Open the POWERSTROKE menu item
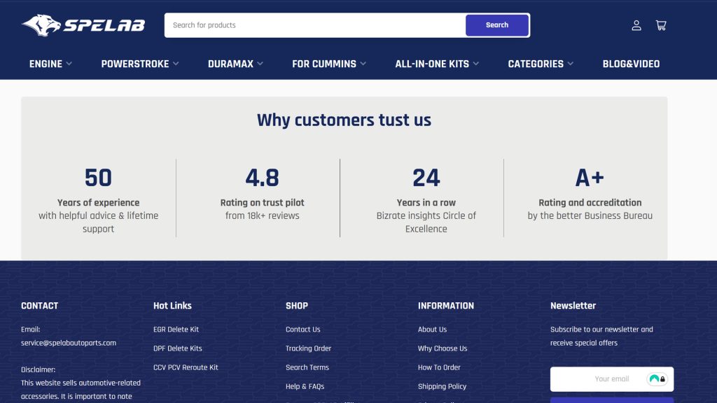This screenshot has width=717, height=403. tap(135, 64)
